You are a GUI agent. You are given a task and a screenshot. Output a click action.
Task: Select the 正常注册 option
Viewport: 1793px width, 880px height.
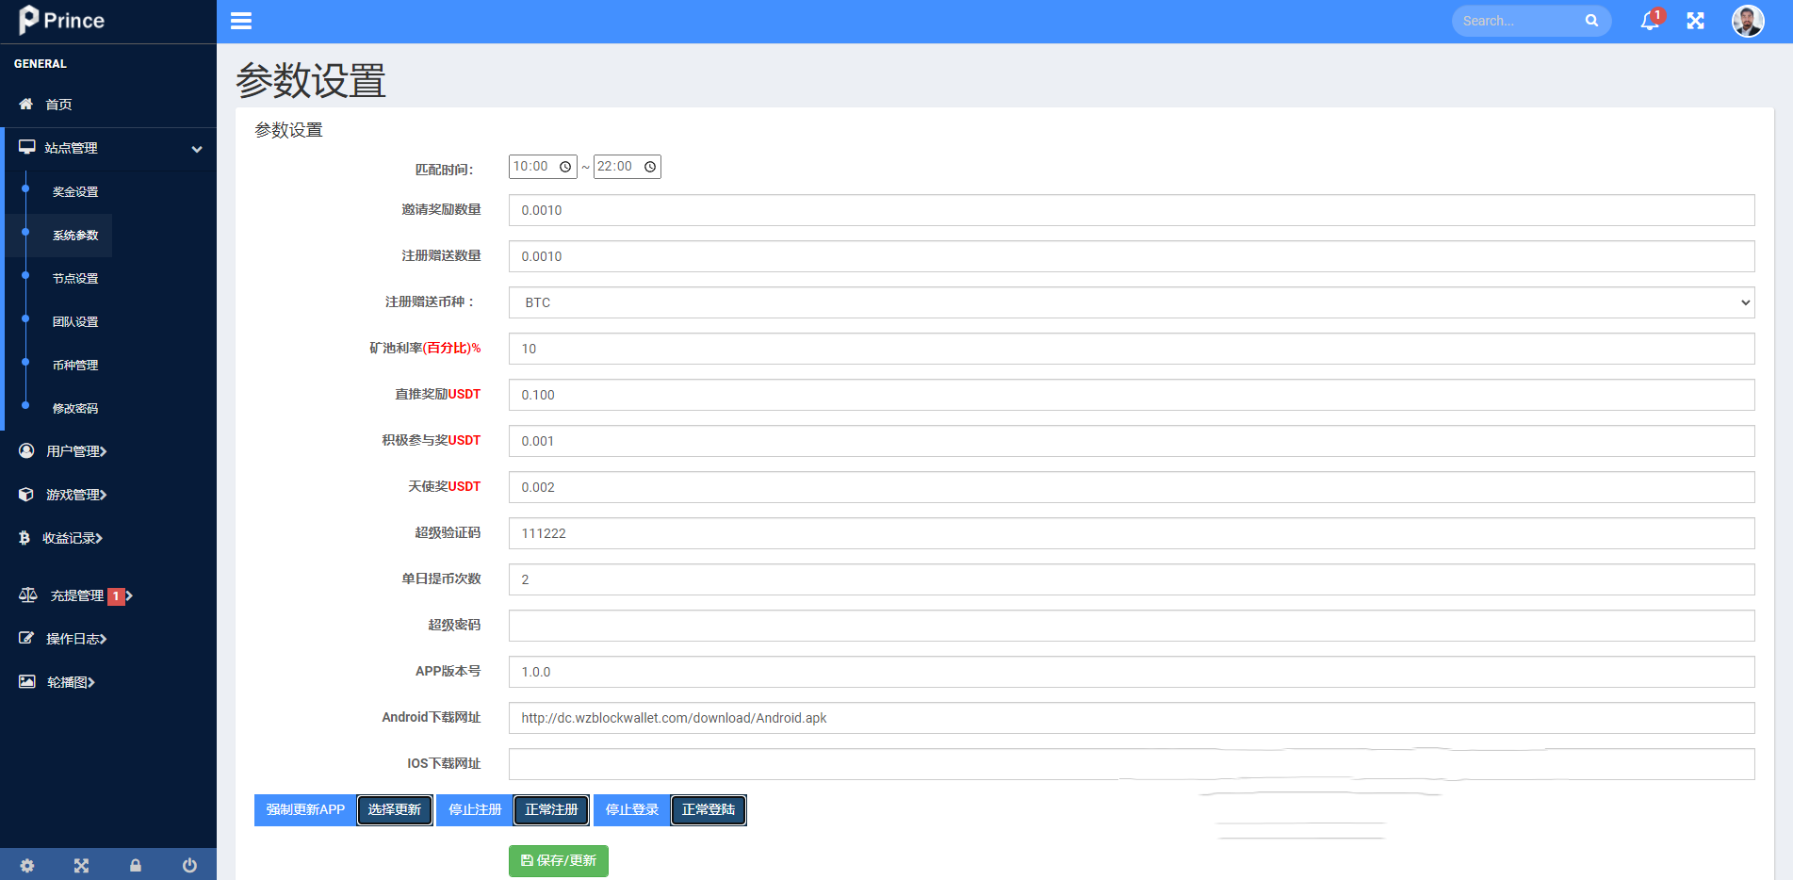click(x=551, y=810)
